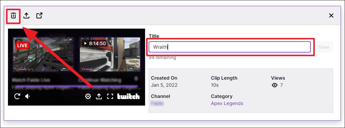Click the trash icon to delete clip
The height and width of the screenshot is (128, 345).
click(13, 16)
